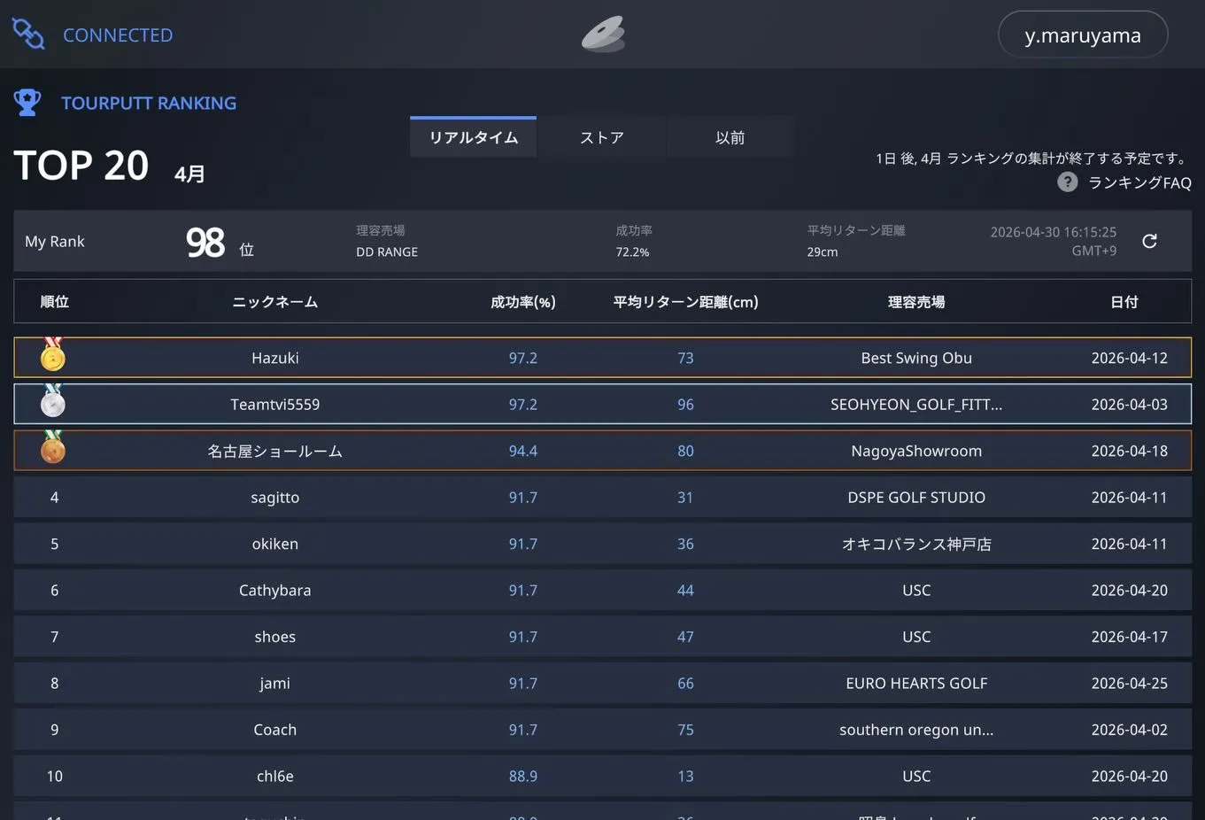Image resolution: width=1205 pixels, height=820 pixels.
Task: Click the y.maruyama account button
Action: click(1082, 35)
